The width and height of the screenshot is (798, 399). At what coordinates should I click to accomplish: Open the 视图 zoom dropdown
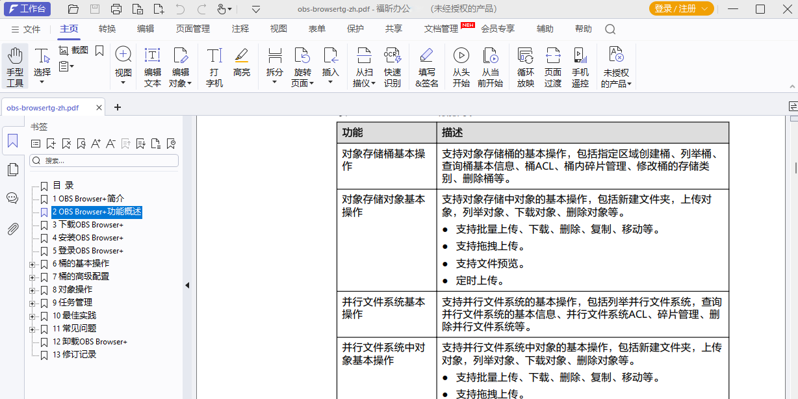pyautogui.click(x=123, y=83)
